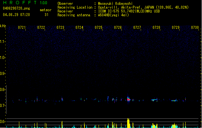Click the 0728 time marker
The height and width of the screenshot is (128, 202).
pyautogui.click(x=156, y=28)
